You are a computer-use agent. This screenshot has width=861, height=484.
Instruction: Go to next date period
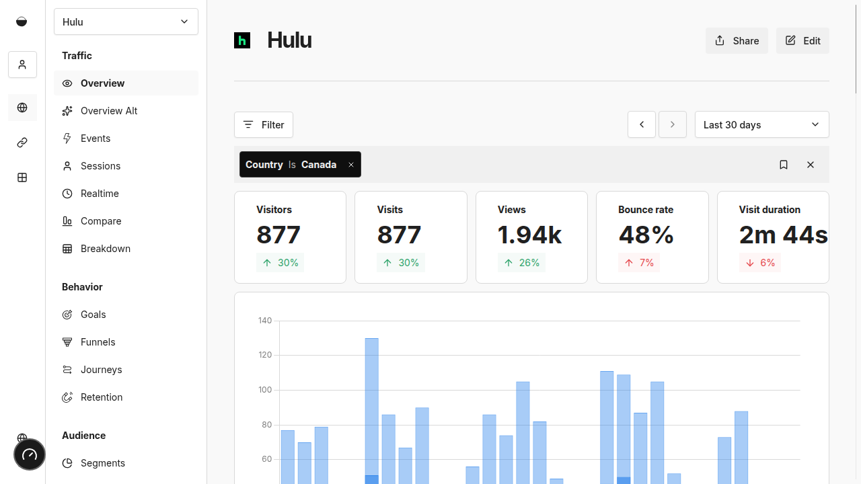tap(673, 124)
